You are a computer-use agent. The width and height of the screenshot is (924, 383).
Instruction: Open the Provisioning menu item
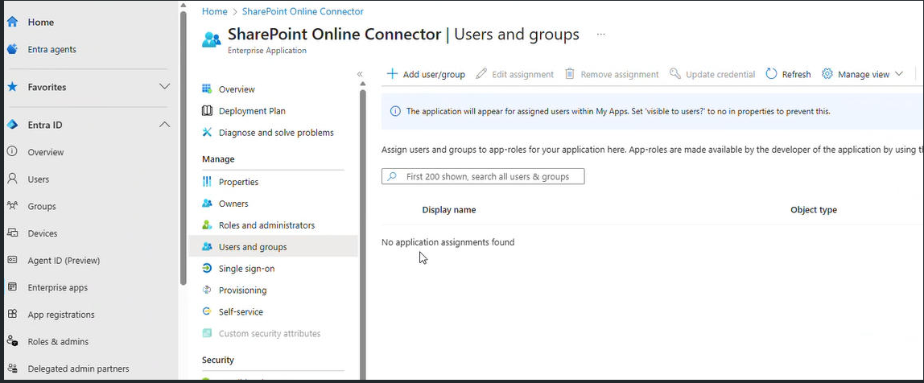pyautogui.click(x=242, y=290)
